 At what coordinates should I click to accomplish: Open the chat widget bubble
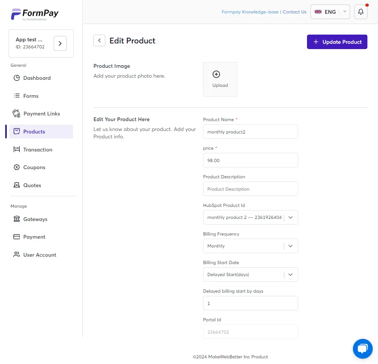click(362, 348)
